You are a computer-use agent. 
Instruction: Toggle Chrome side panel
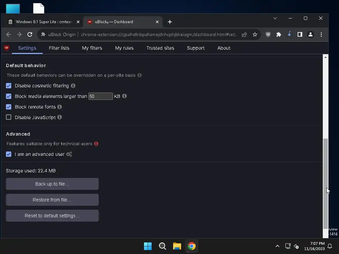point(300,34)
